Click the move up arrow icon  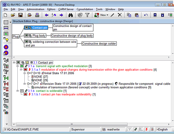[155, 15]
